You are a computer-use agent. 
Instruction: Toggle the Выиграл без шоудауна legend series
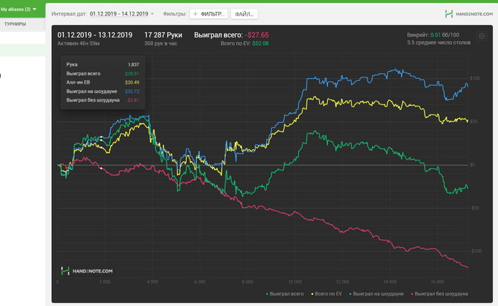tap(439, 294)
